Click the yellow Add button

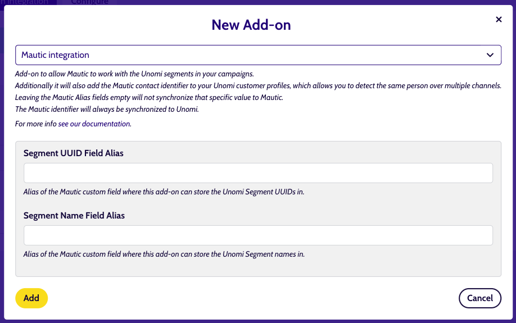tap(31, 298)
